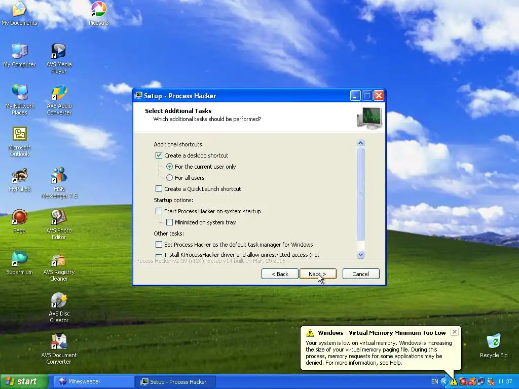Switch to the Minesweeper taskbar button
The image size is (519, 389).
(94, 382)
